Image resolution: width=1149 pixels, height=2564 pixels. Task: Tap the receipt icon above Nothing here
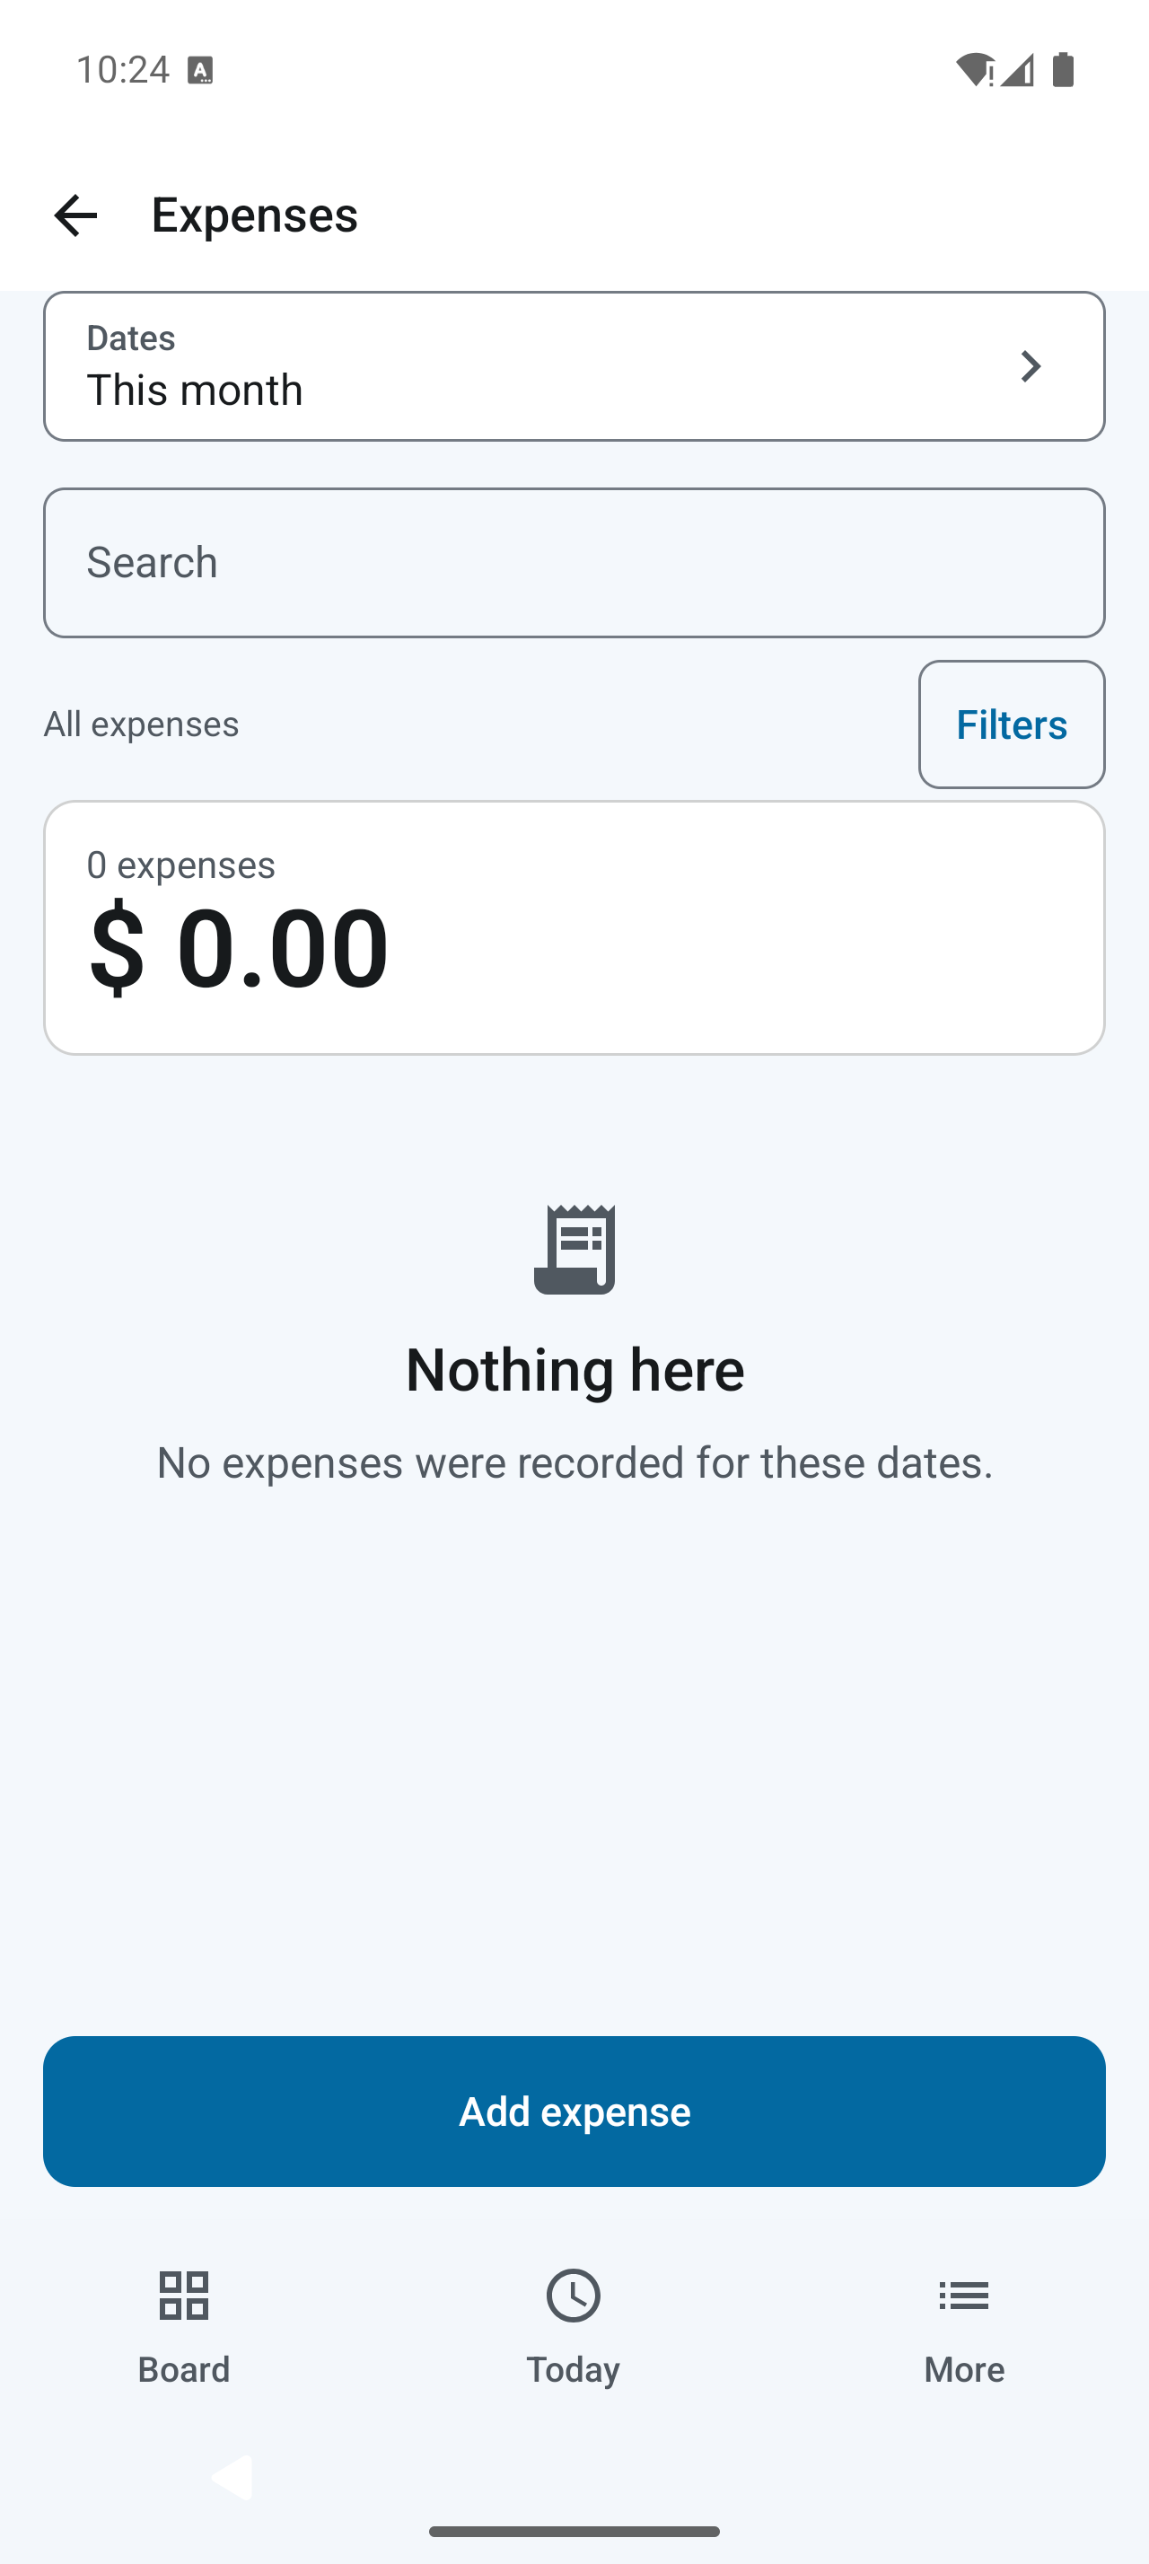coord(575,1249)
